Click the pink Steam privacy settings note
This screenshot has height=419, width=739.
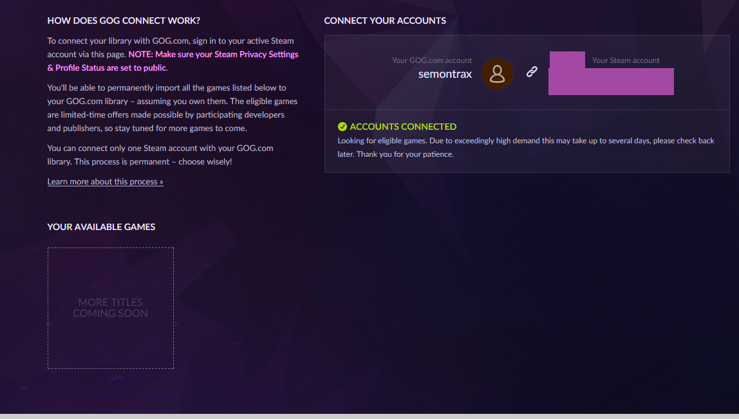pos(173,61)
